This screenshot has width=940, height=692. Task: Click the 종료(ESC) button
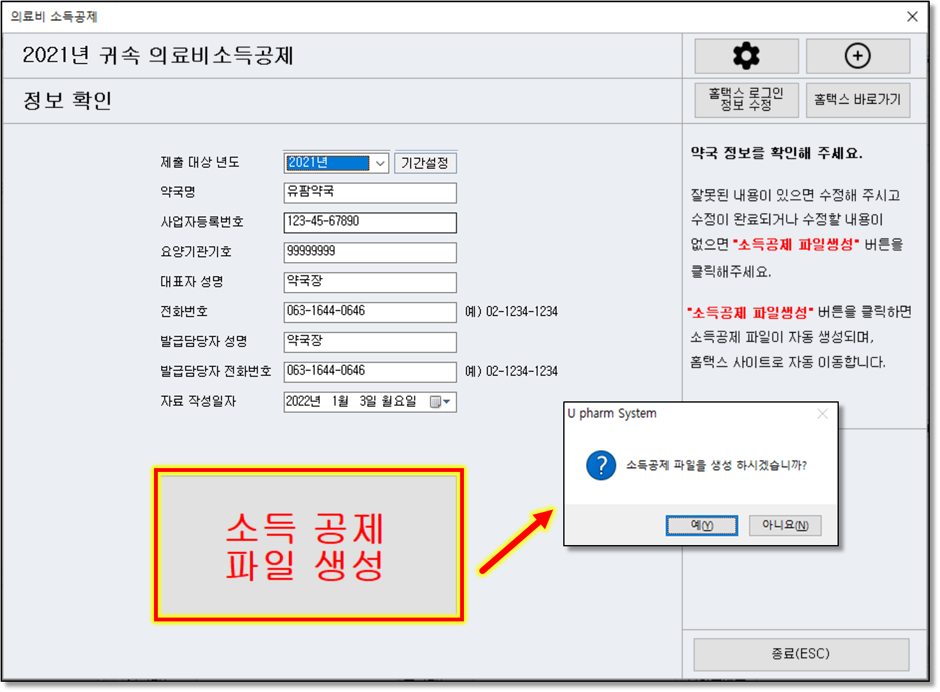801,654
